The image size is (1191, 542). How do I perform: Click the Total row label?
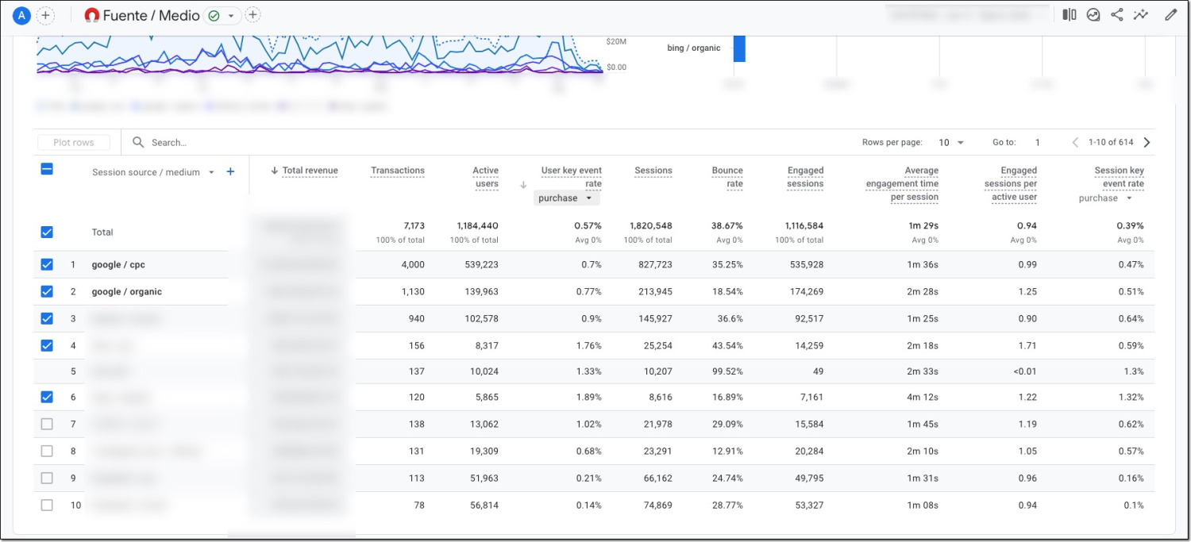[102, 233]
